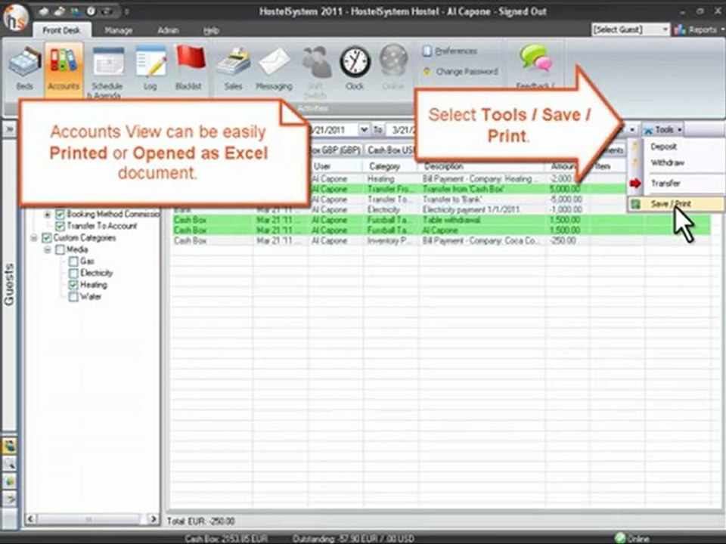Expand Booking Method Commission tree node
Viewport: 726px width, 544px height.
[47, 214]
